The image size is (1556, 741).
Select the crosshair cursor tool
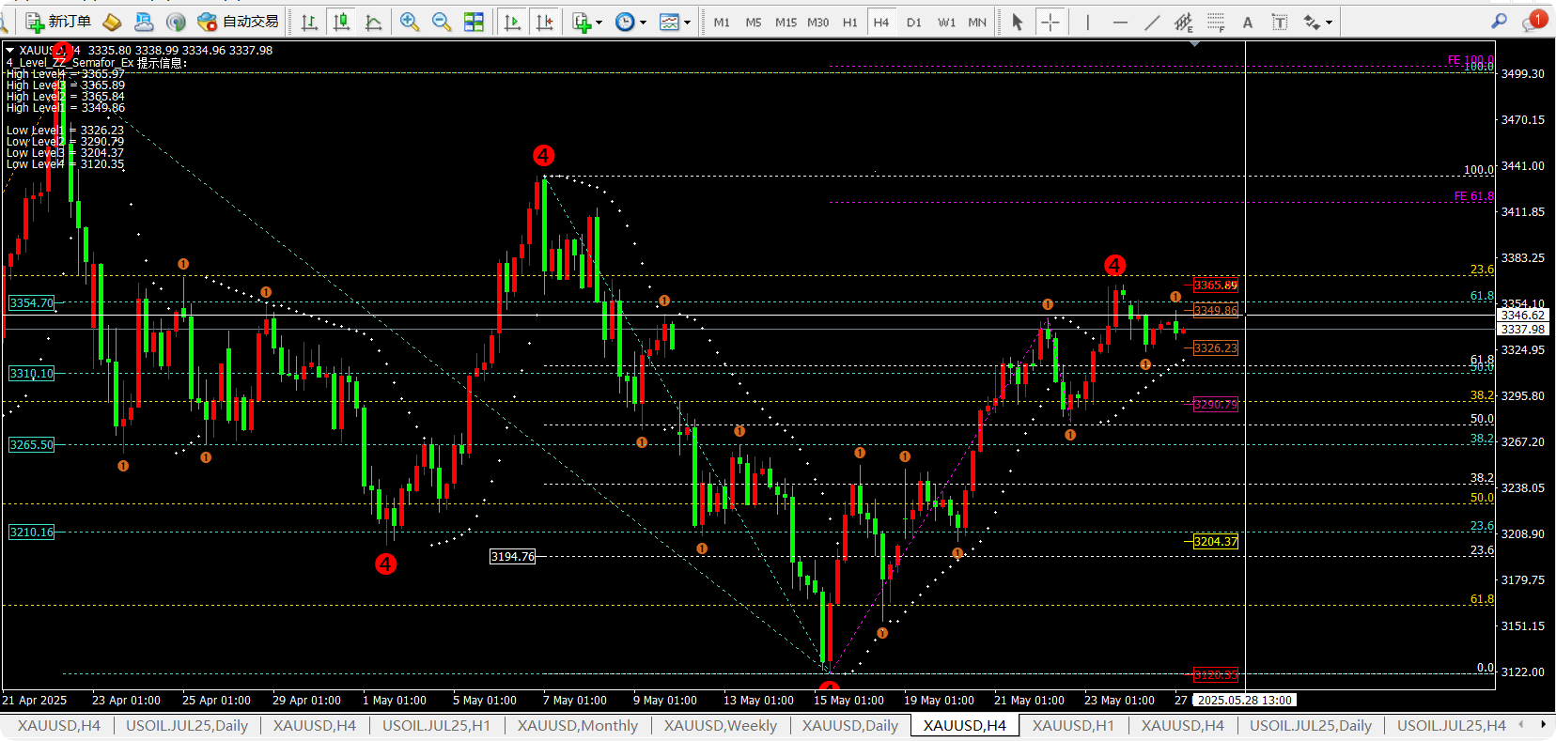[x=1050, y=22]
